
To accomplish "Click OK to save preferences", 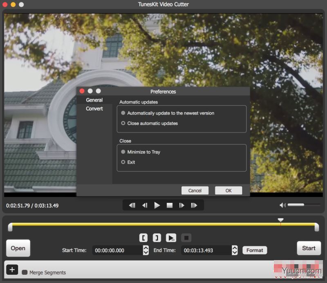I will (228, 190).
